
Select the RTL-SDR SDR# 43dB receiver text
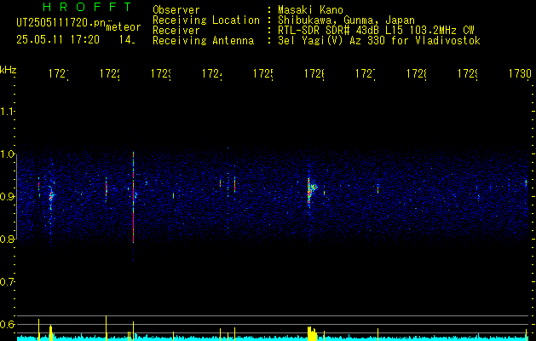[376, 31]
